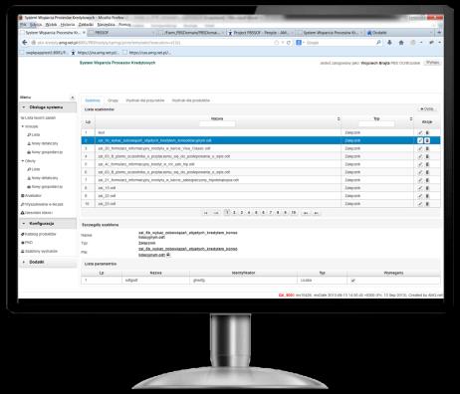This screenshot has width=460, height=394.
Task: Click the Dodaj button above the table
Action: (x=427, y=108)
